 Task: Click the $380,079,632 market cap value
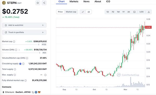[x=40, y=41]
